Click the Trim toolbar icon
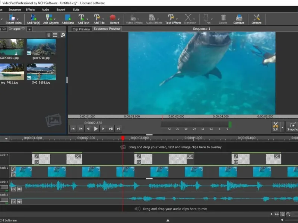298x223 pixels. point(206,17)
